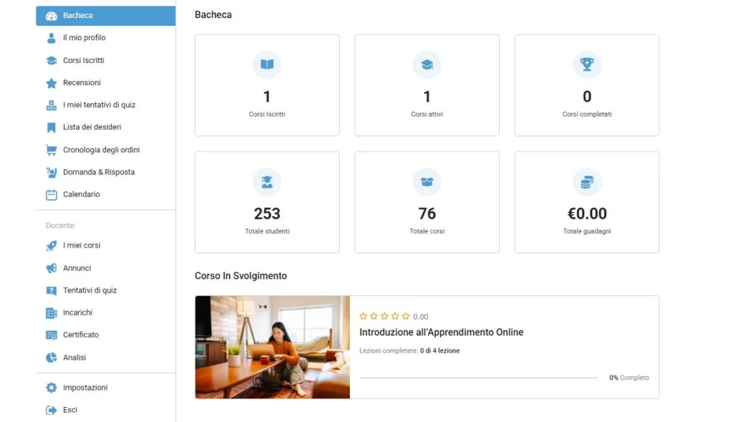Click the gear icon for Impostazioni
734x422 pixels.
51,388
